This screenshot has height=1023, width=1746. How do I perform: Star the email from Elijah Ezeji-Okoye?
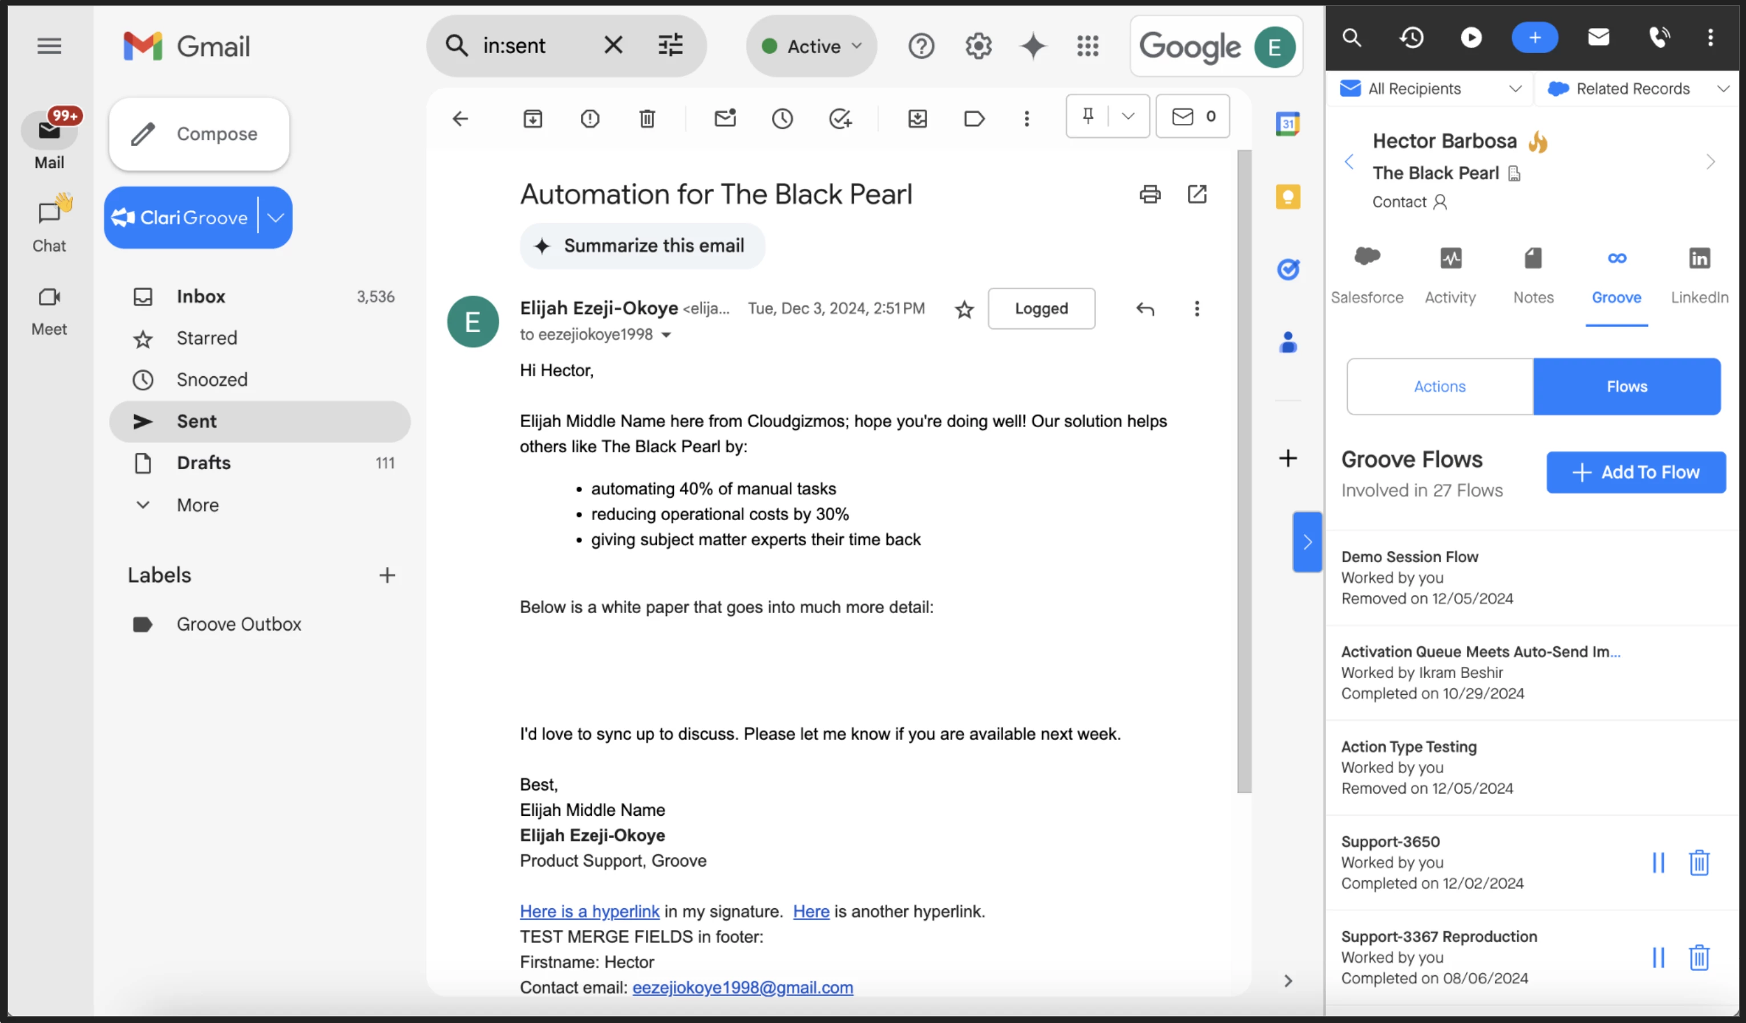coord(964,309)
